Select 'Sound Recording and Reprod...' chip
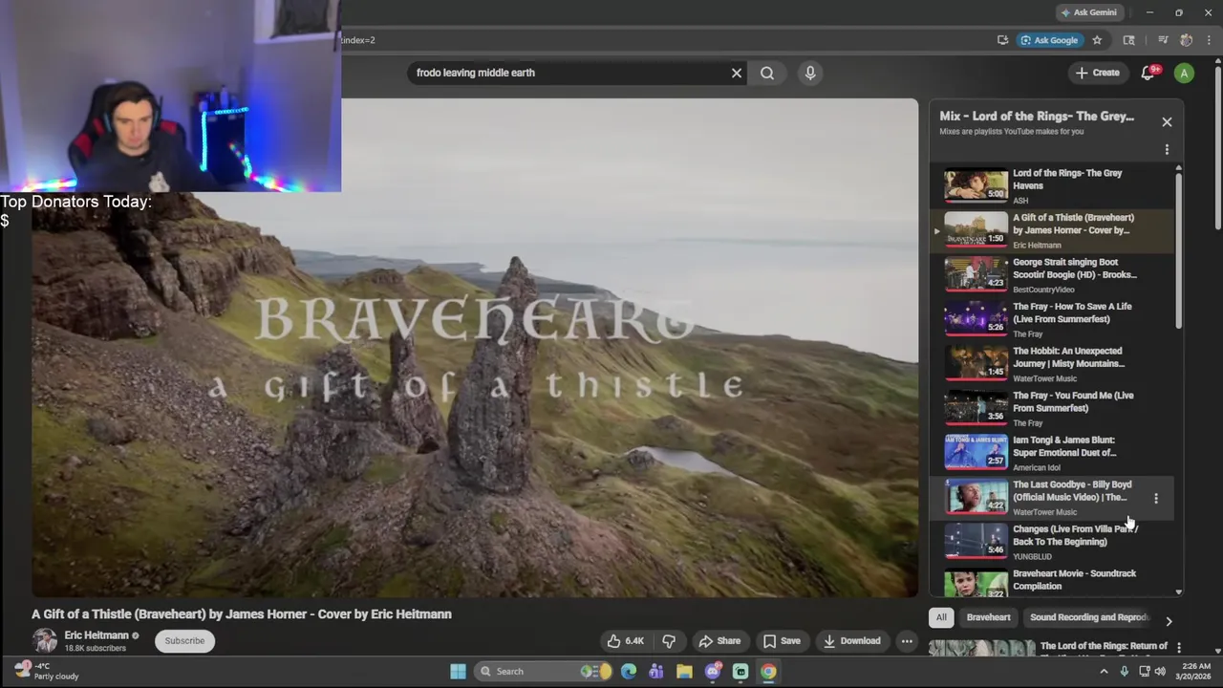This screenshot has height=688, width=1223. pyautogui.click(x=1089, y=617)
